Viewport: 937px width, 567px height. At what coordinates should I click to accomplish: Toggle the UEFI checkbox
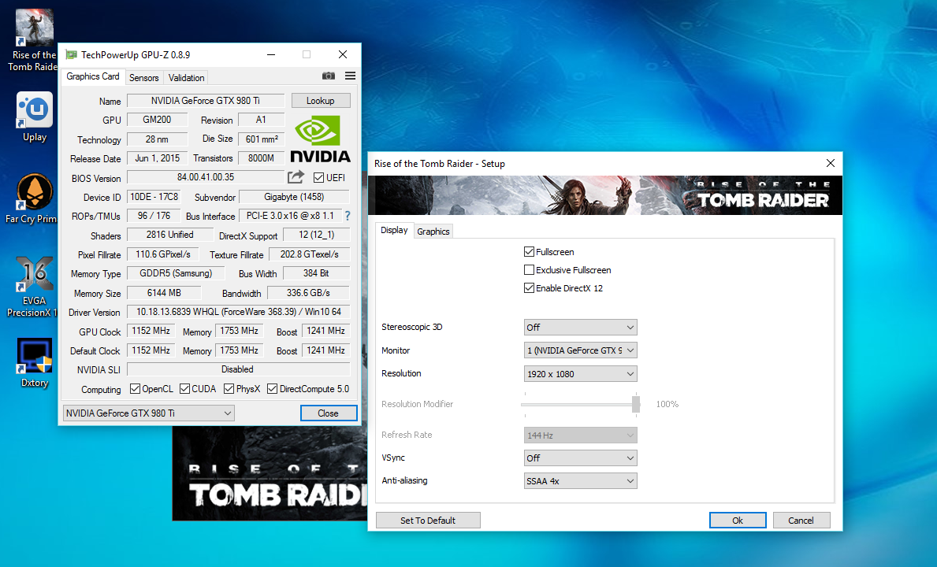pos(318,178)
